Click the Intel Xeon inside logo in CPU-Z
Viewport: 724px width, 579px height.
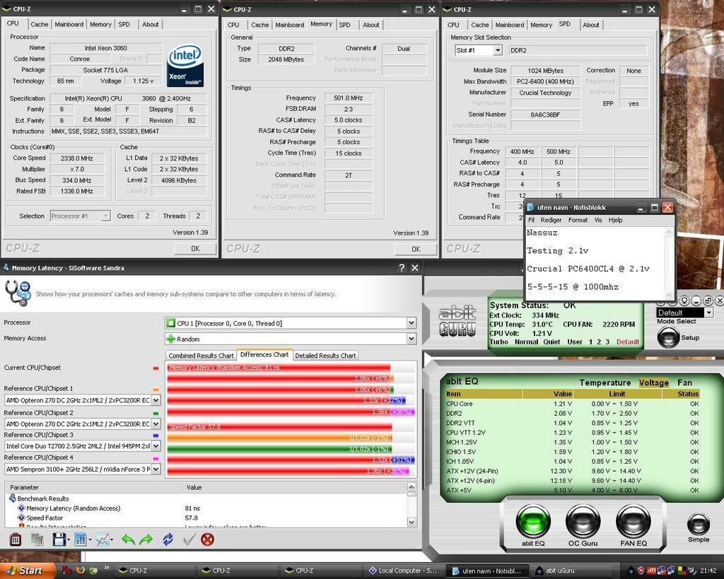185,66
